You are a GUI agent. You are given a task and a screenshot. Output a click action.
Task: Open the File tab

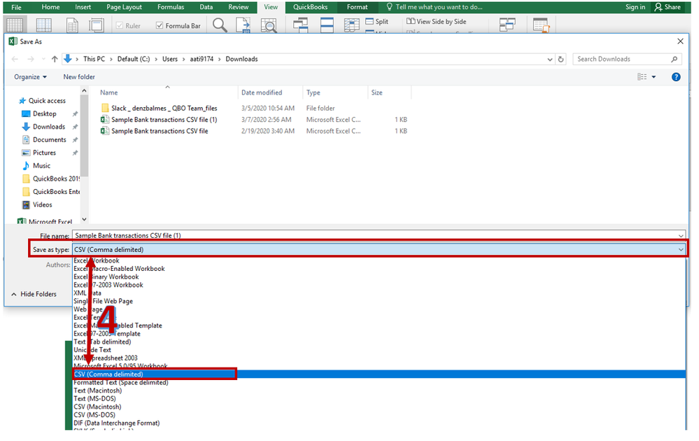[17, 7]
